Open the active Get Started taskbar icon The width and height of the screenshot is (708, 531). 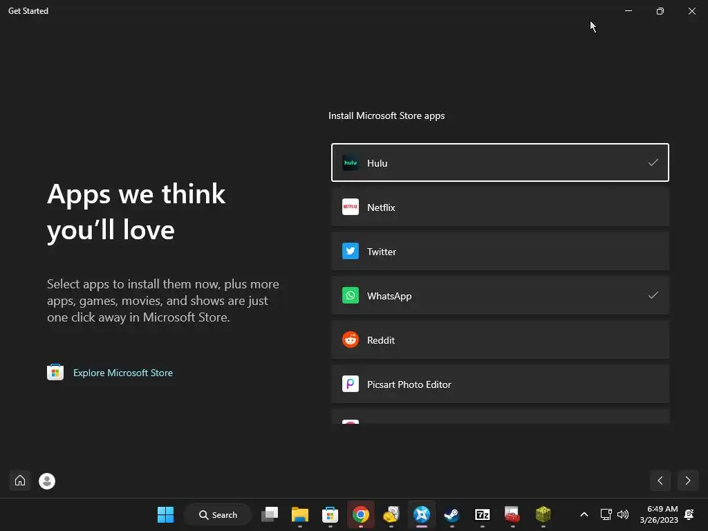(x=422, y=514)
